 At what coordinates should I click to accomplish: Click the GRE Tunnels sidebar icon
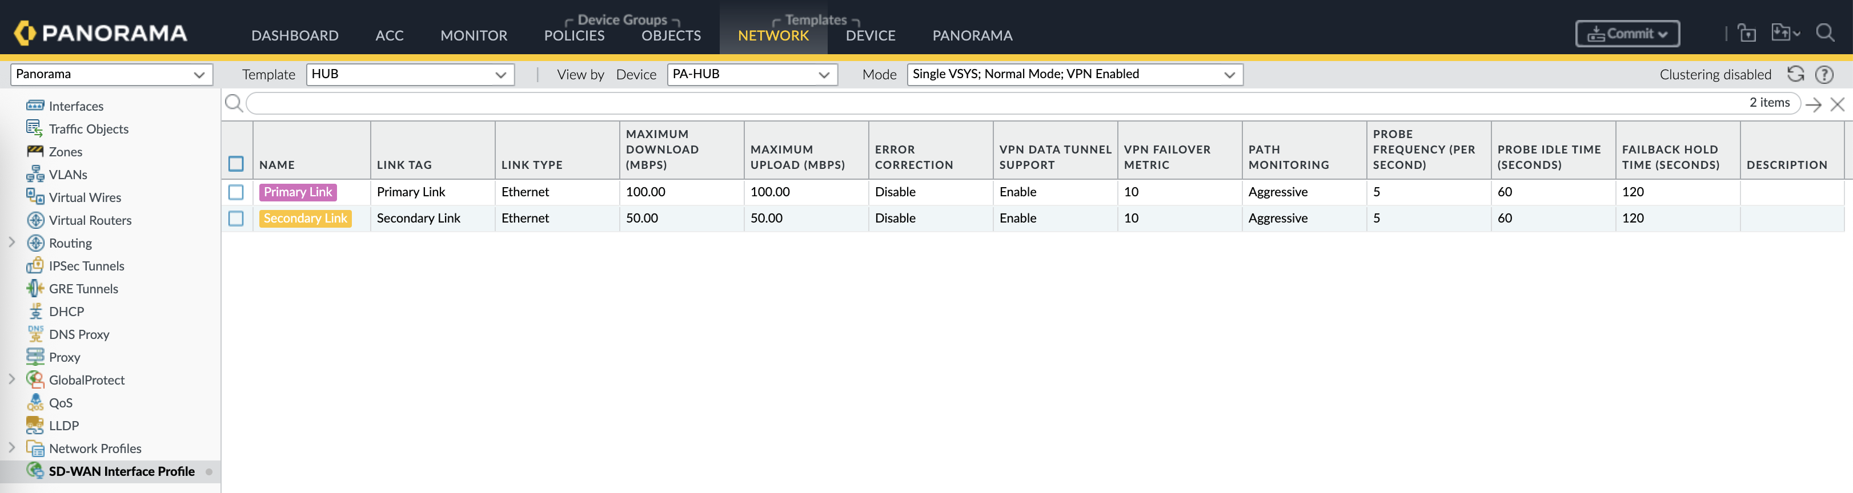tap(34, 289)
